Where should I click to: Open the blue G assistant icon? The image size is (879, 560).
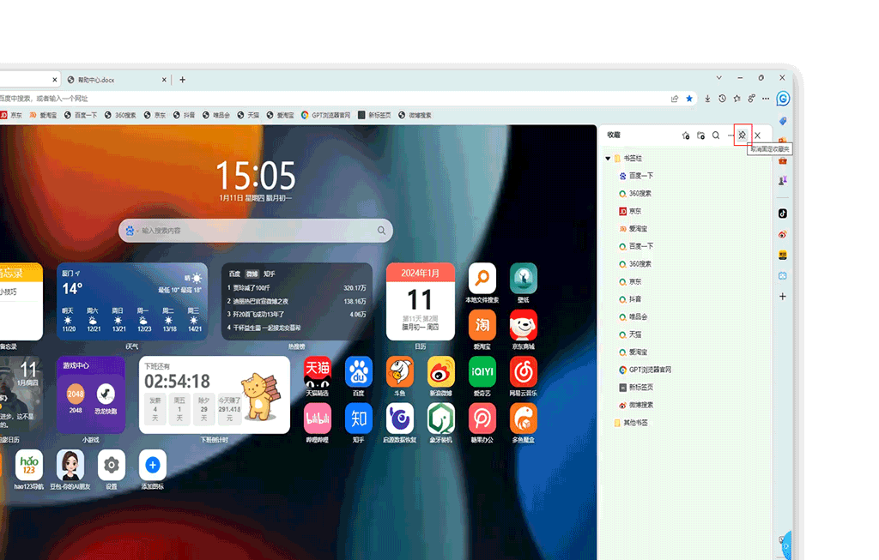[783, 99]
